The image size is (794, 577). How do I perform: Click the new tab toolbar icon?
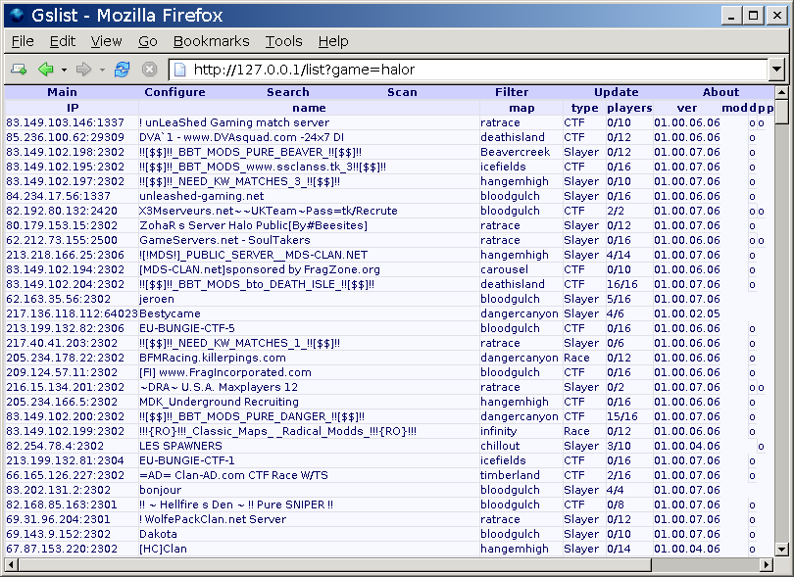coord(18,70)
